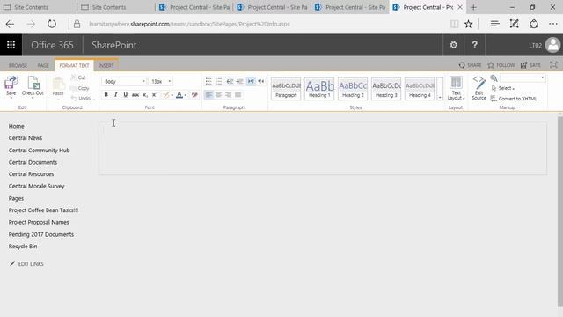Open the settings gear in the suite bar
Screen dimensions: 563x317
[454, 45]
